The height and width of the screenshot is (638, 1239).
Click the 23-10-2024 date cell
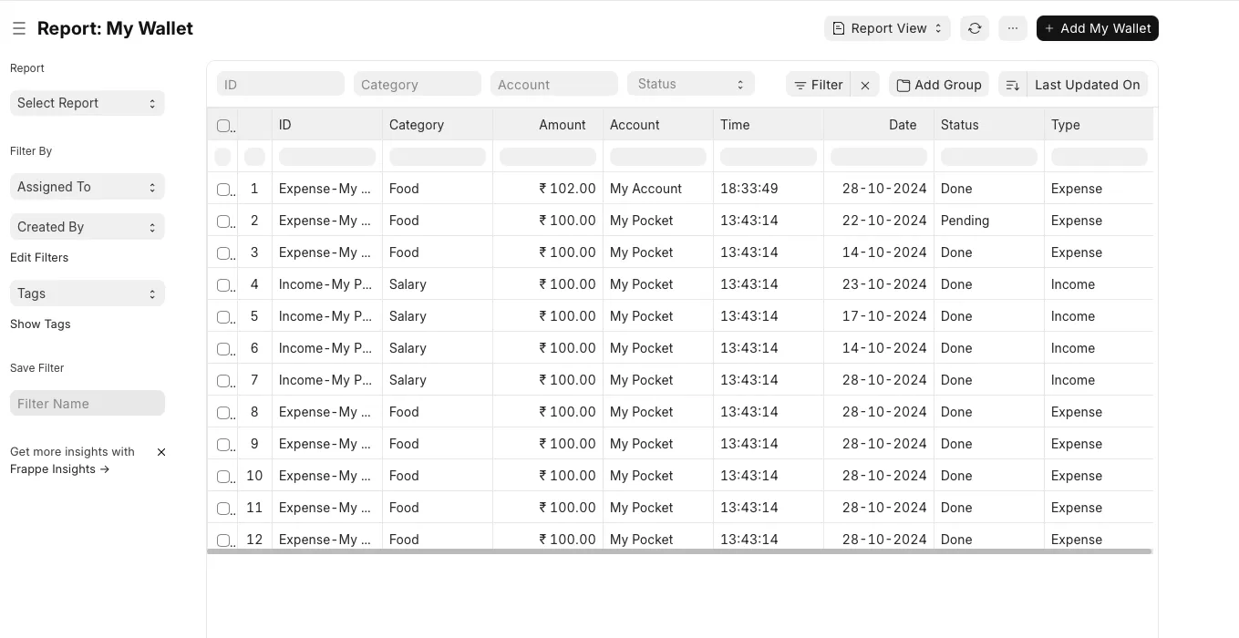click(879, 284)
